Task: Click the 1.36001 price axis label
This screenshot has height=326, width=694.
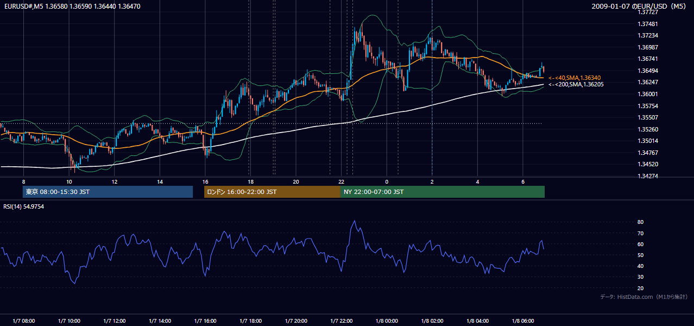Action: [648, 94]
